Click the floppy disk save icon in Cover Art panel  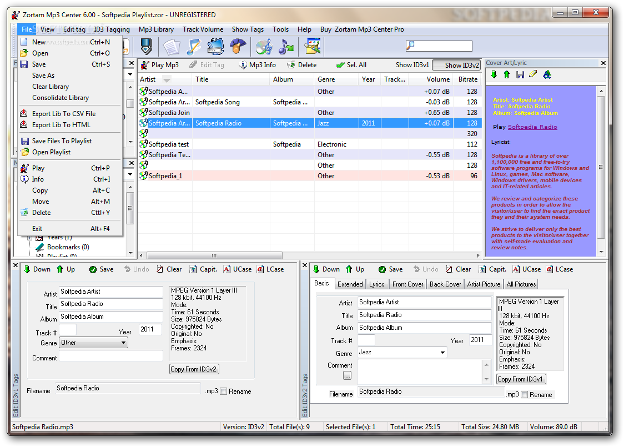click(x=520, y=74)
